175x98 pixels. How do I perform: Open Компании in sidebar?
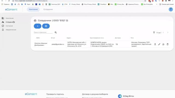point(10,18)
